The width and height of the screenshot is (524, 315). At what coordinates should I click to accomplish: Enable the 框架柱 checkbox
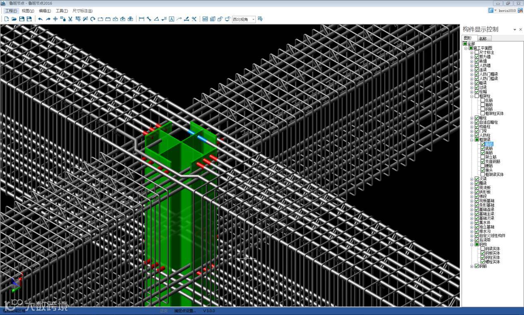[477, 96]
